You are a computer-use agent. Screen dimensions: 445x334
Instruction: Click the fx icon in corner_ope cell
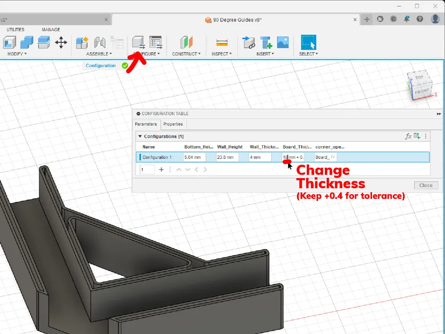333,157
